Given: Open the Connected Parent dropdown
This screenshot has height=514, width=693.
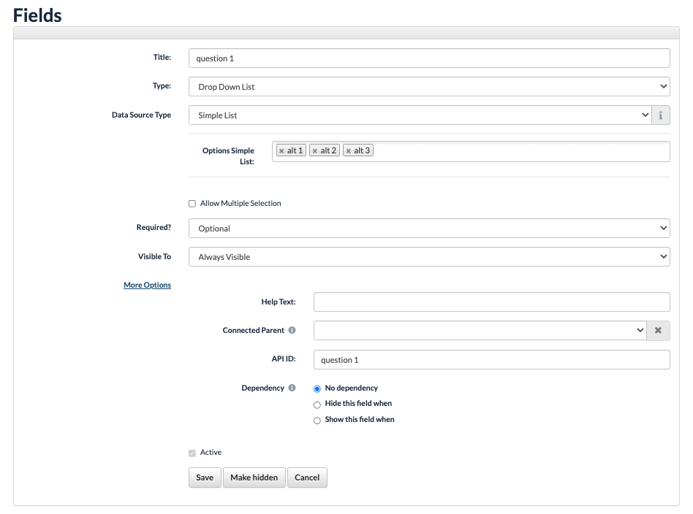Looking at the screenshot, I should [480, 330].
